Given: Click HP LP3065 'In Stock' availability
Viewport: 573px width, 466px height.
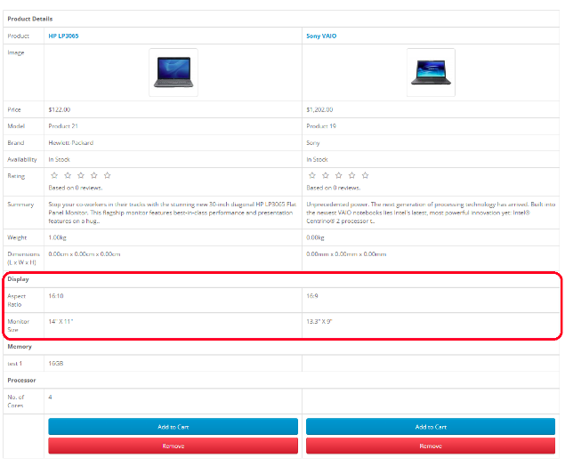Looking at the screenshot, I should pyautogui.click(x=59, y=159).
